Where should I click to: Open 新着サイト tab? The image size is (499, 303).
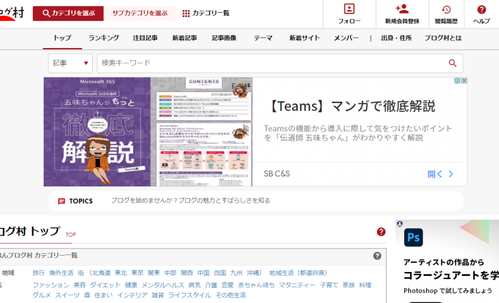304,38
